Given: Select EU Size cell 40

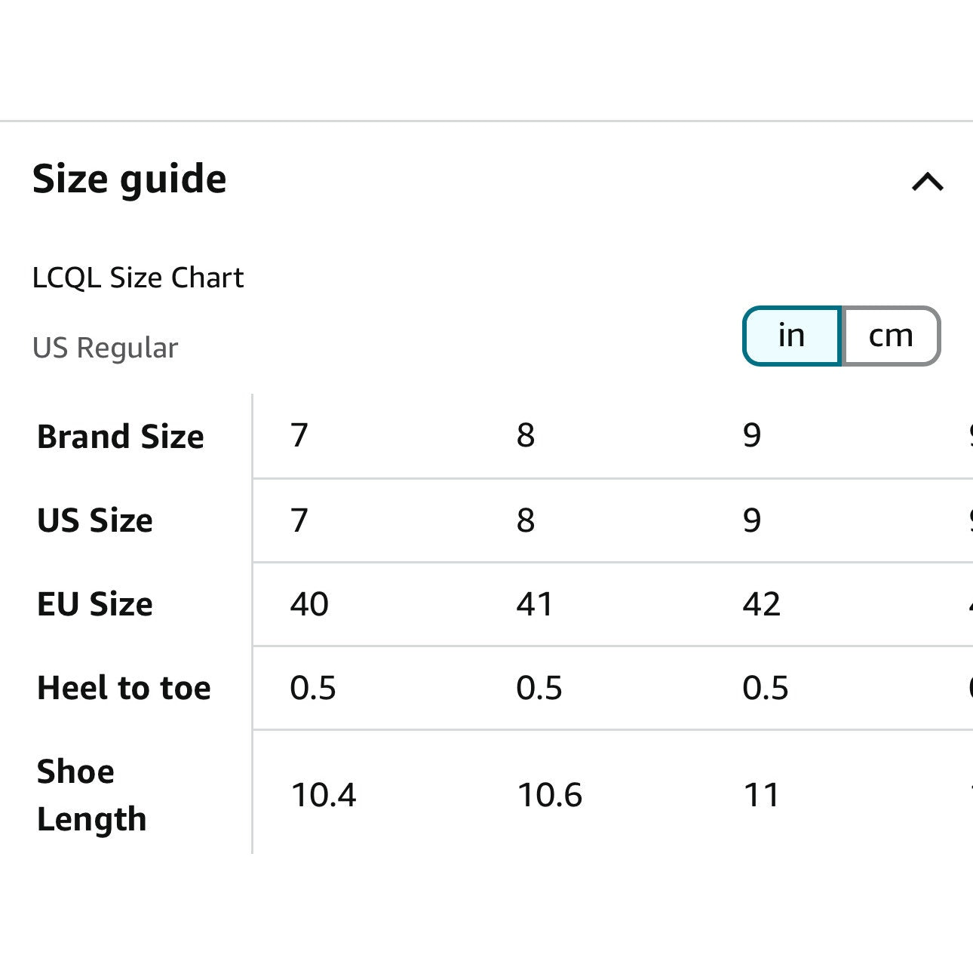Looking at the screenshot, I should click(x=309, y=604).
